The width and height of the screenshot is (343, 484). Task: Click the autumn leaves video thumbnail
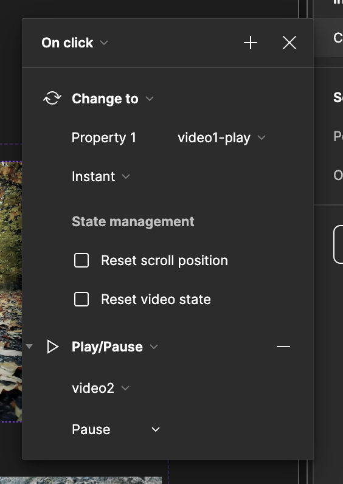(11, 291)
